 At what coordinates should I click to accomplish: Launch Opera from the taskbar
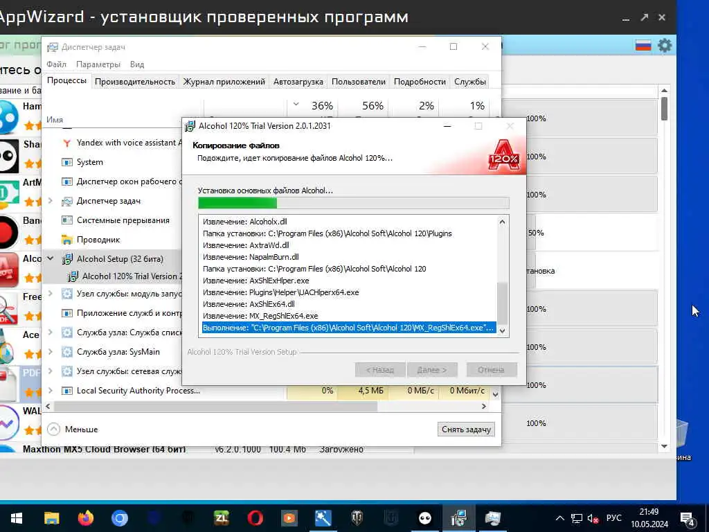pyautogui.click(x=255, y=518)
